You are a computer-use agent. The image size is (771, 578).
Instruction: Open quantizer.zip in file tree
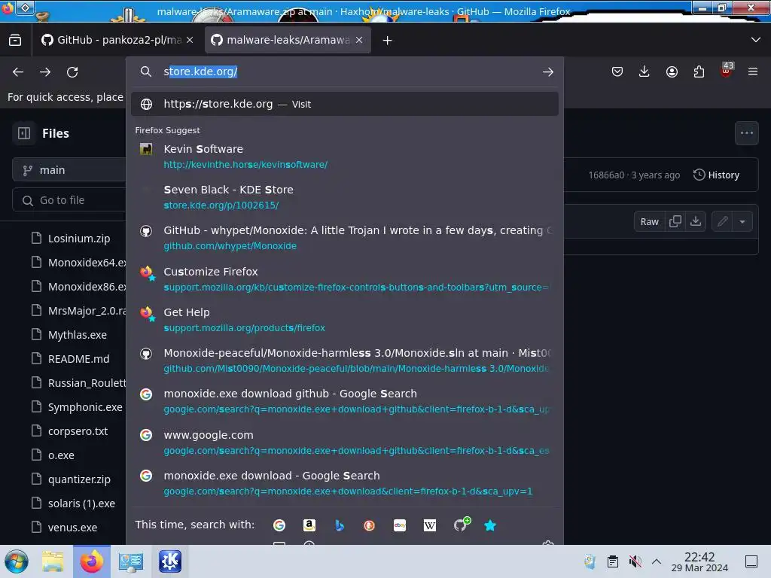click(x=78, y=479)
